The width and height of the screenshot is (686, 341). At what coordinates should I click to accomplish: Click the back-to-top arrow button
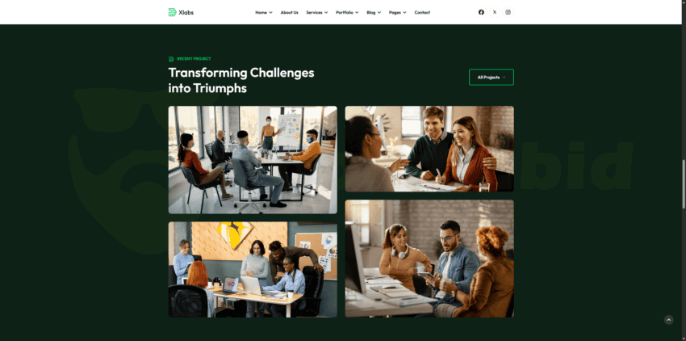[668, 320]
